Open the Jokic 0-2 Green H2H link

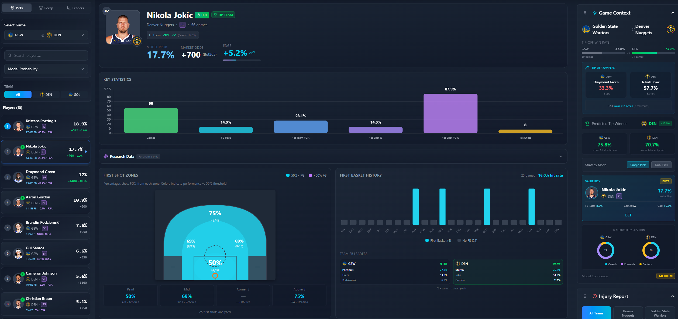tap(623, 106)
